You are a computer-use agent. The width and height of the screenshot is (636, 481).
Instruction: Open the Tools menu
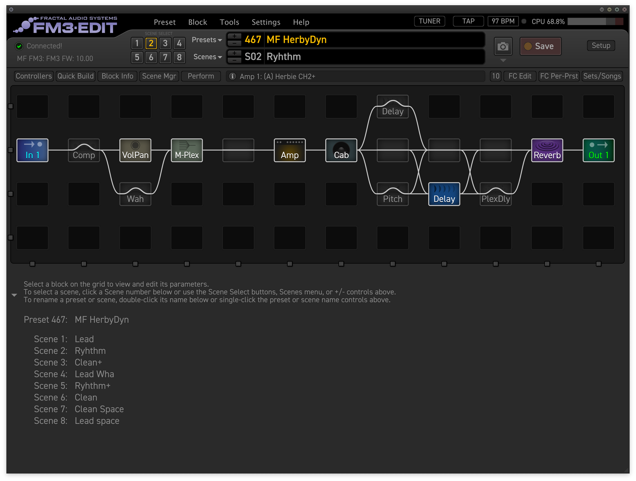(x=229, y=22)
